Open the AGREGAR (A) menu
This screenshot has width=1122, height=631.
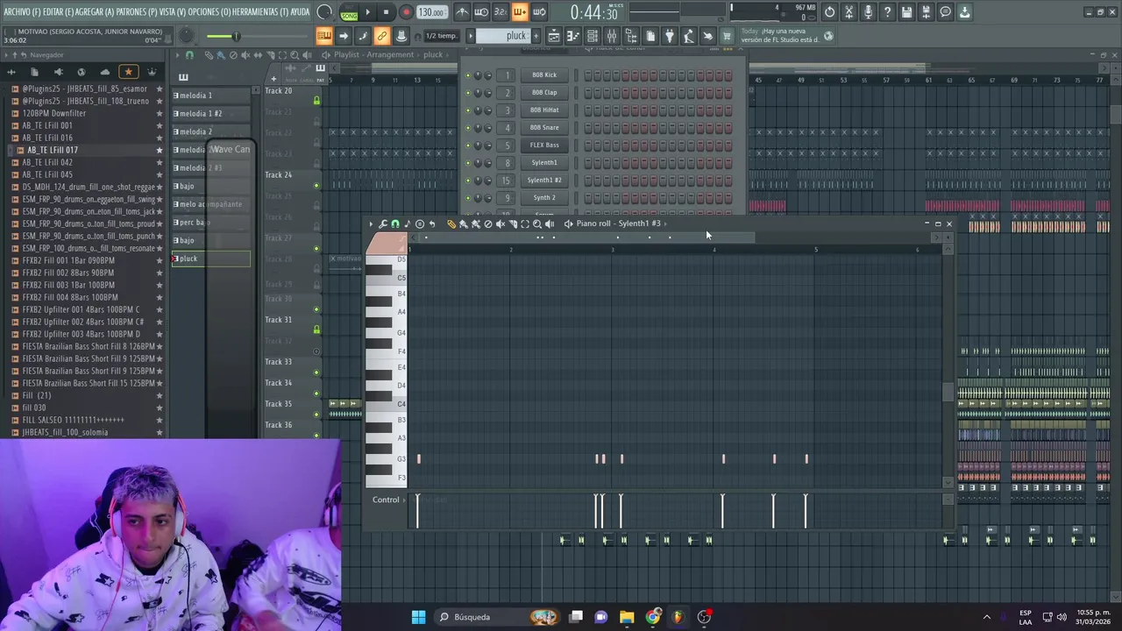coord(96,11)
